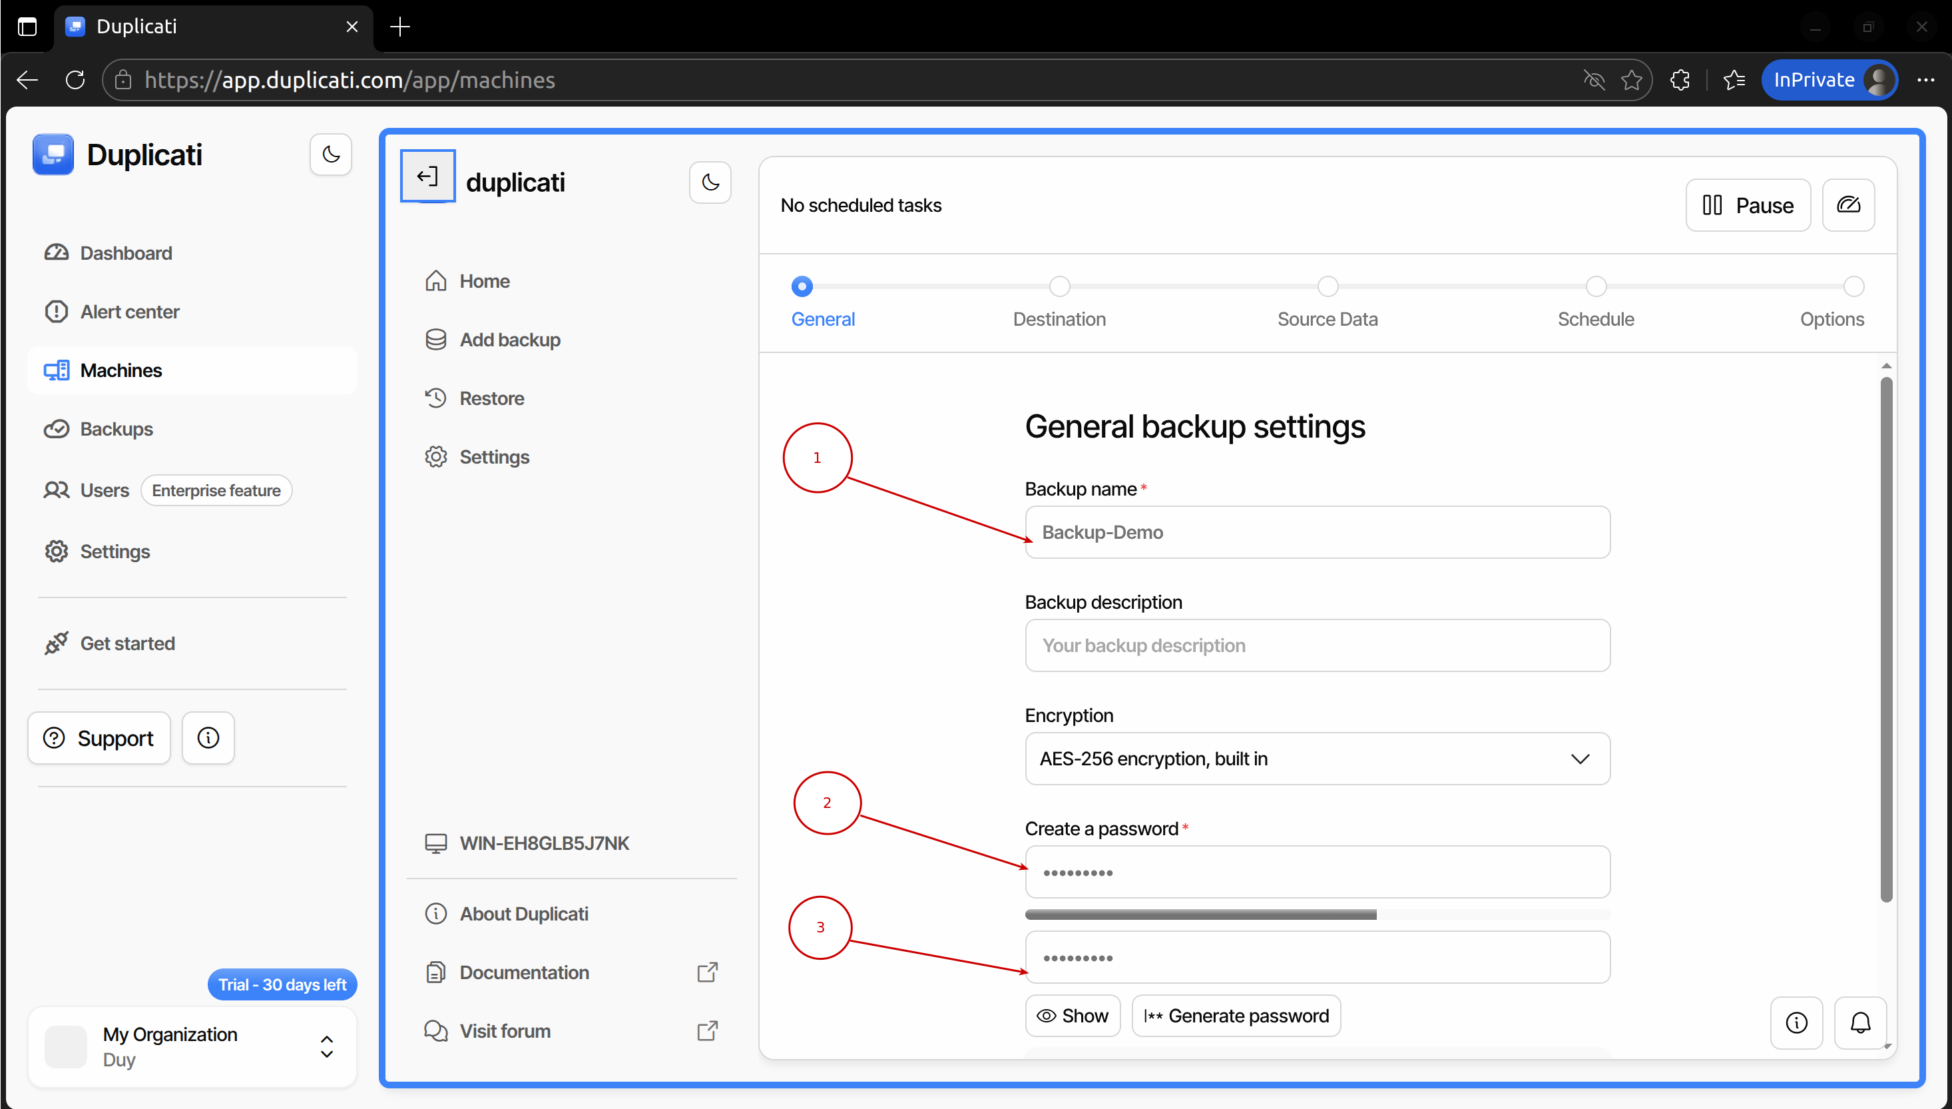Click the form's vertical scrollbar
Image resolution: width=1952 pixels, height=1109 pixels.
[1886, 640]
